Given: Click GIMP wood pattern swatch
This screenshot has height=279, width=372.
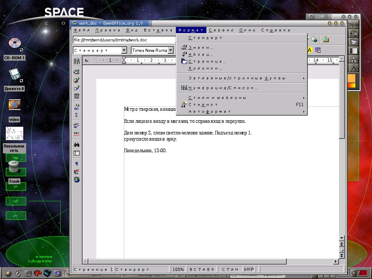Looking at the screenshot, I should click(x=352, y=78).
